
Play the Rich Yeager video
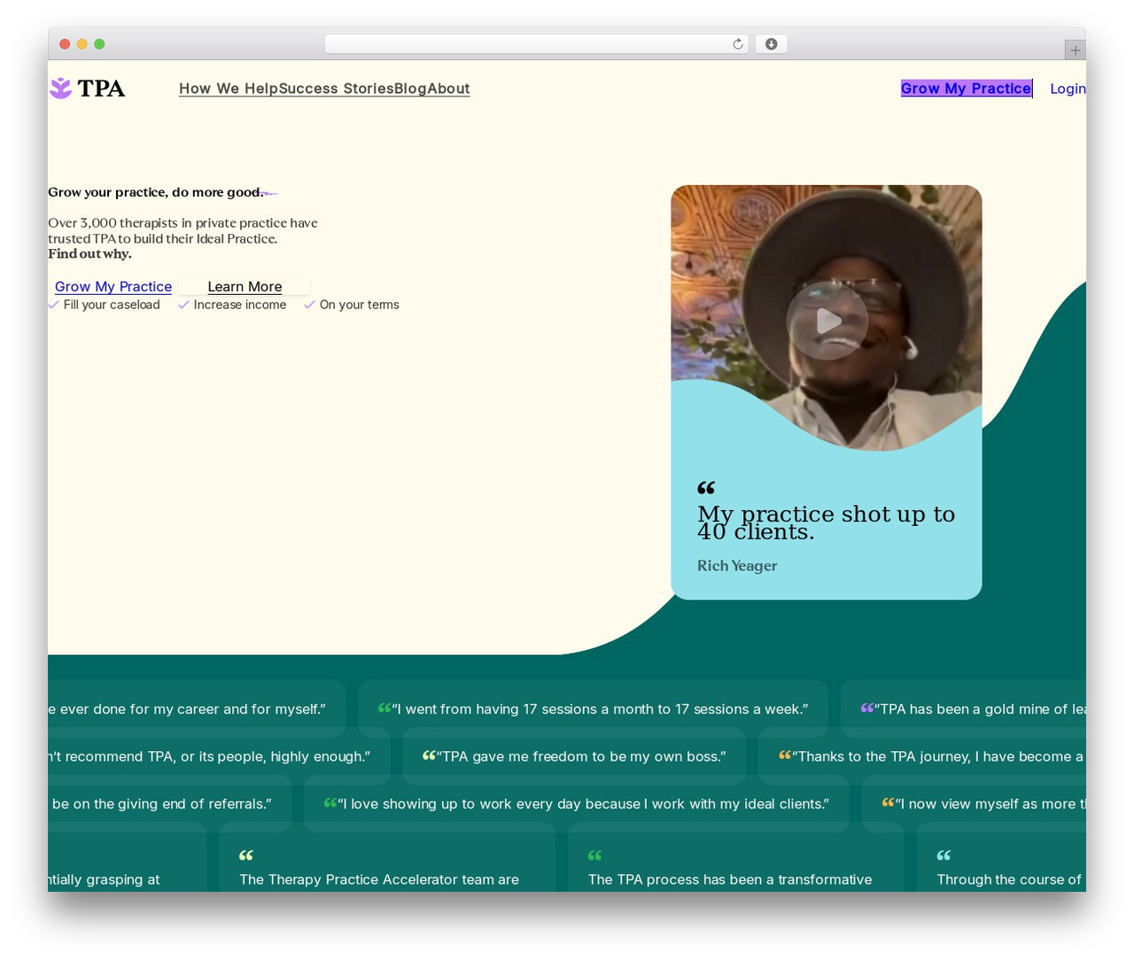tap(827, 320)
